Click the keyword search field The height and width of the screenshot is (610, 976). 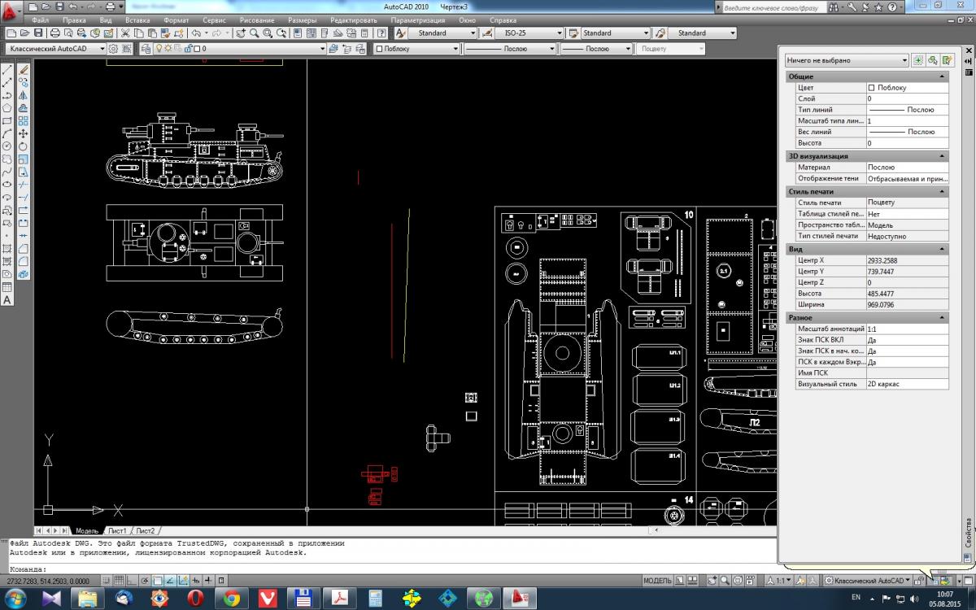(773, 7)
